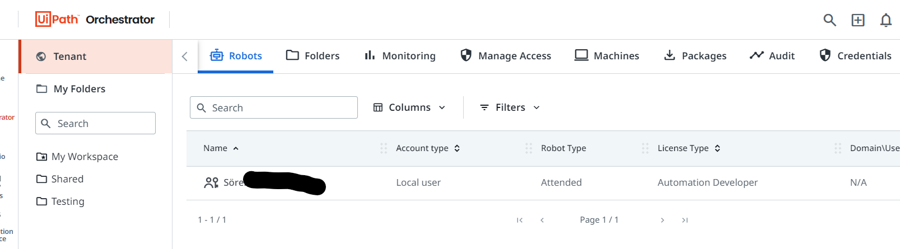The width and height of the screenshot is (900, 249).
Task: Open the notifications bell
Action: 885,20
